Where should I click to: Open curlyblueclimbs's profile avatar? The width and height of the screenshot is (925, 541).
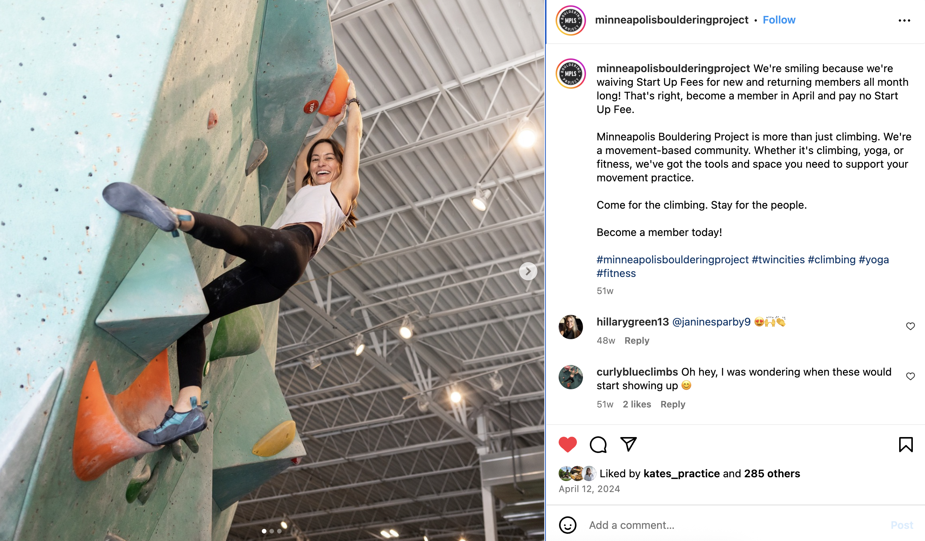(571, 377)
